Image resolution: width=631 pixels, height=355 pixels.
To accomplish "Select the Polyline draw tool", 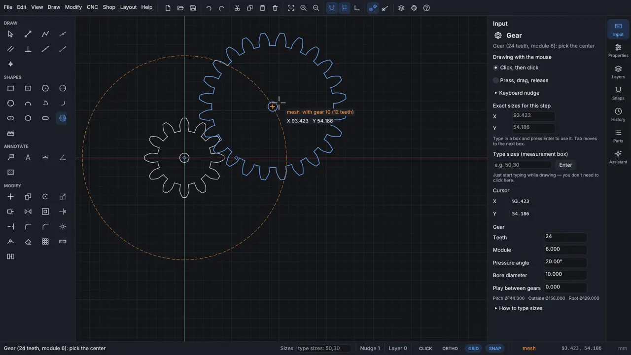I will point(45,34).
